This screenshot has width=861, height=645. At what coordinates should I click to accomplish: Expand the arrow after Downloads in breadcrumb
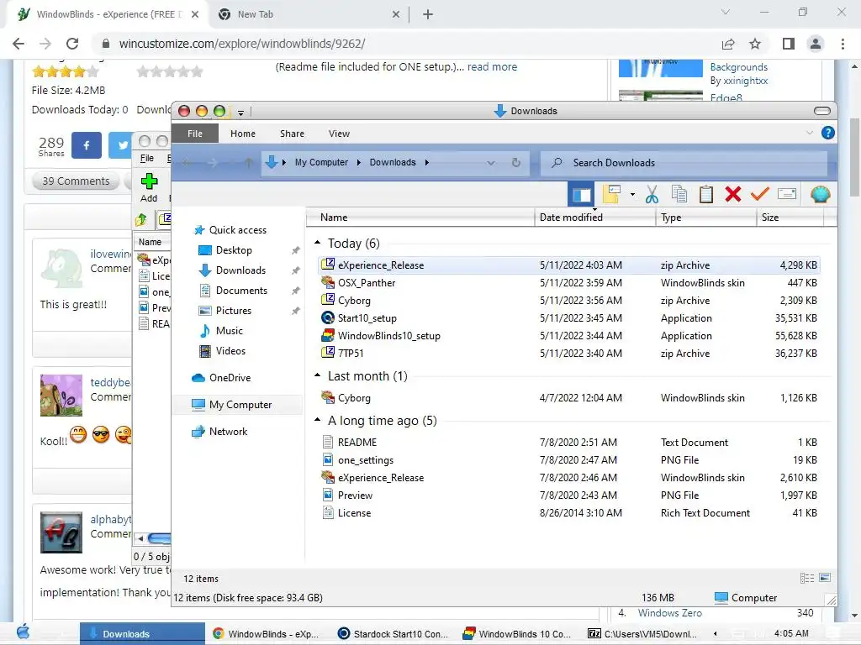click(426, 162)
